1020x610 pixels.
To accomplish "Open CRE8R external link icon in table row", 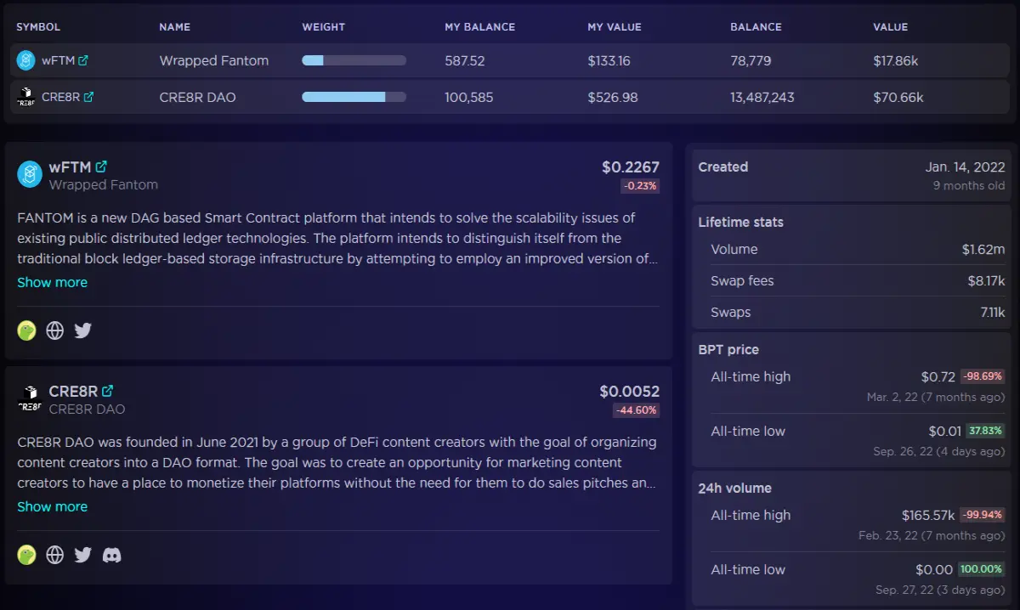I will pos(88,98).
